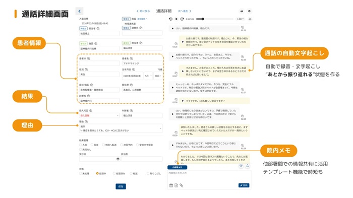
Task: Click into the 患者ID input field
Action: pos(99,63)
